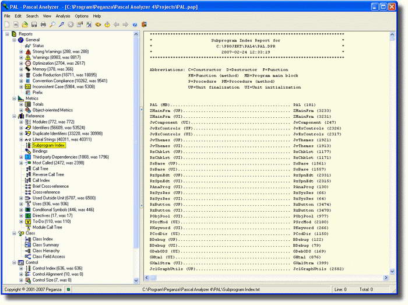The image size is (408, 305).
Task: Click the 'PAL (MB)' report line
Action: pyautogui.click(x=233, y=105)
